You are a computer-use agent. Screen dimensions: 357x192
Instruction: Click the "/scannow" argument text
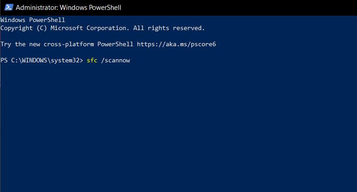point(115,60)
